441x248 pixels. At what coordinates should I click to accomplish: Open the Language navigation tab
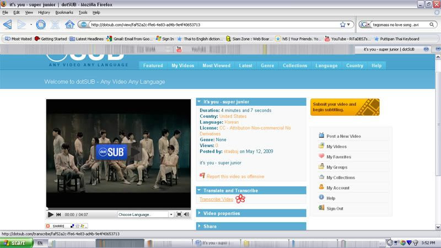point(326,66)
